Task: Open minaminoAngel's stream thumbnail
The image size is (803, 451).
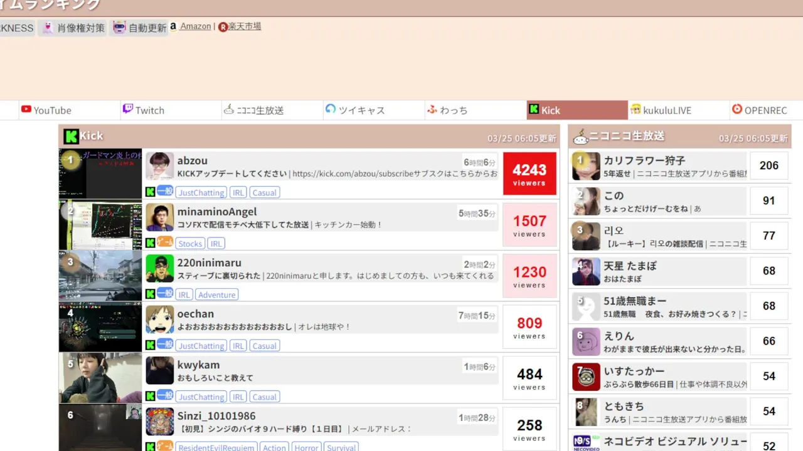Action: pos(100,225)
